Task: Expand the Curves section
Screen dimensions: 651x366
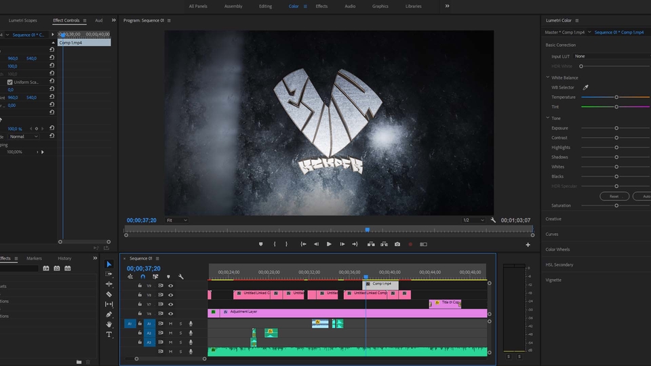Action: tap(552, 234)
